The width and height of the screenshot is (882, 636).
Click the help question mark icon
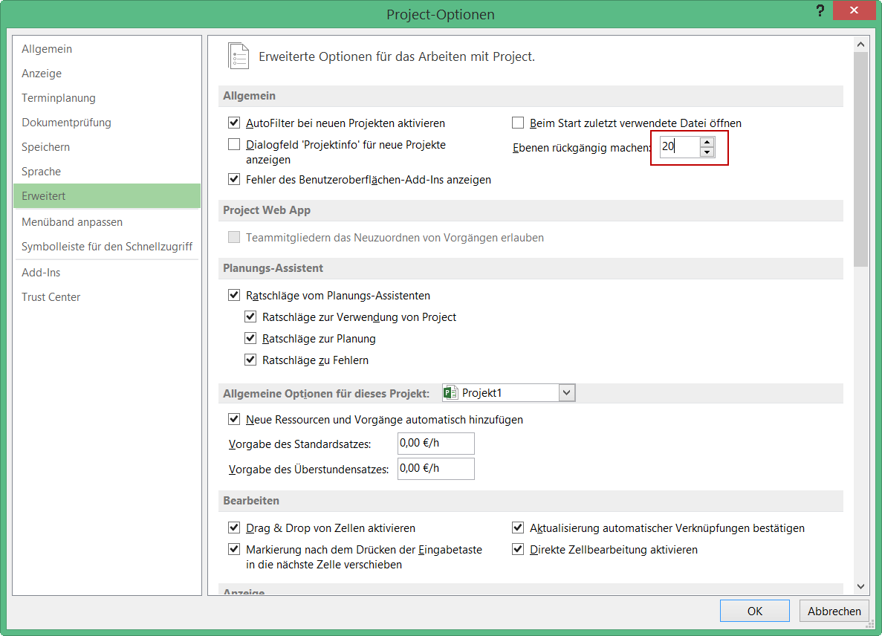coord(820,11)
